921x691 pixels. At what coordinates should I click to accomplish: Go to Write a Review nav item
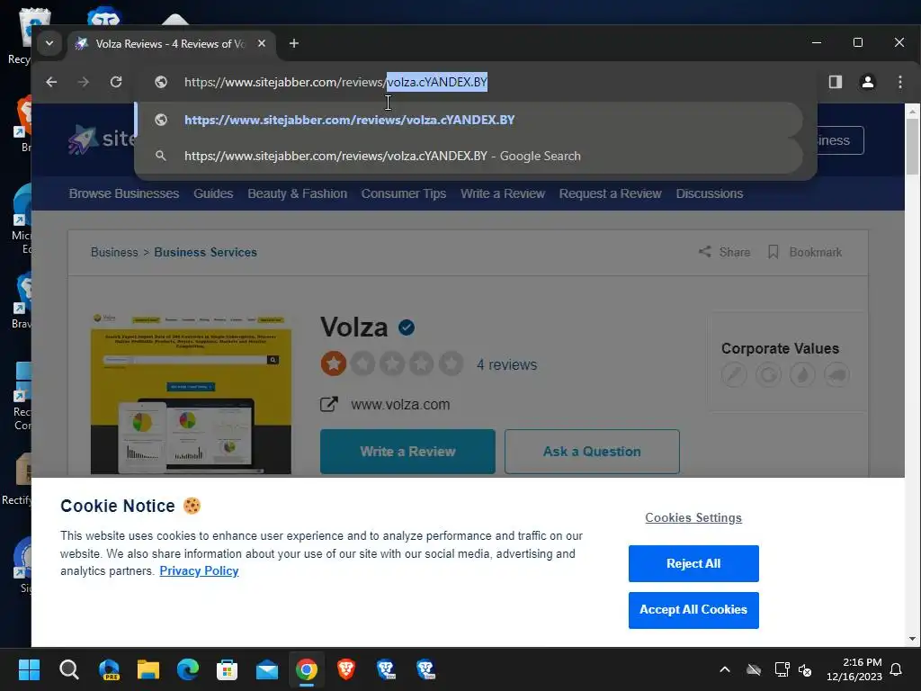click(x=503, y=193)
